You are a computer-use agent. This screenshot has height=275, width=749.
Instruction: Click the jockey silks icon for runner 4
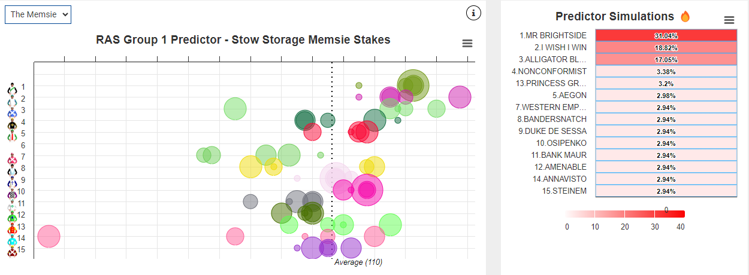click(x=12, y=123)
